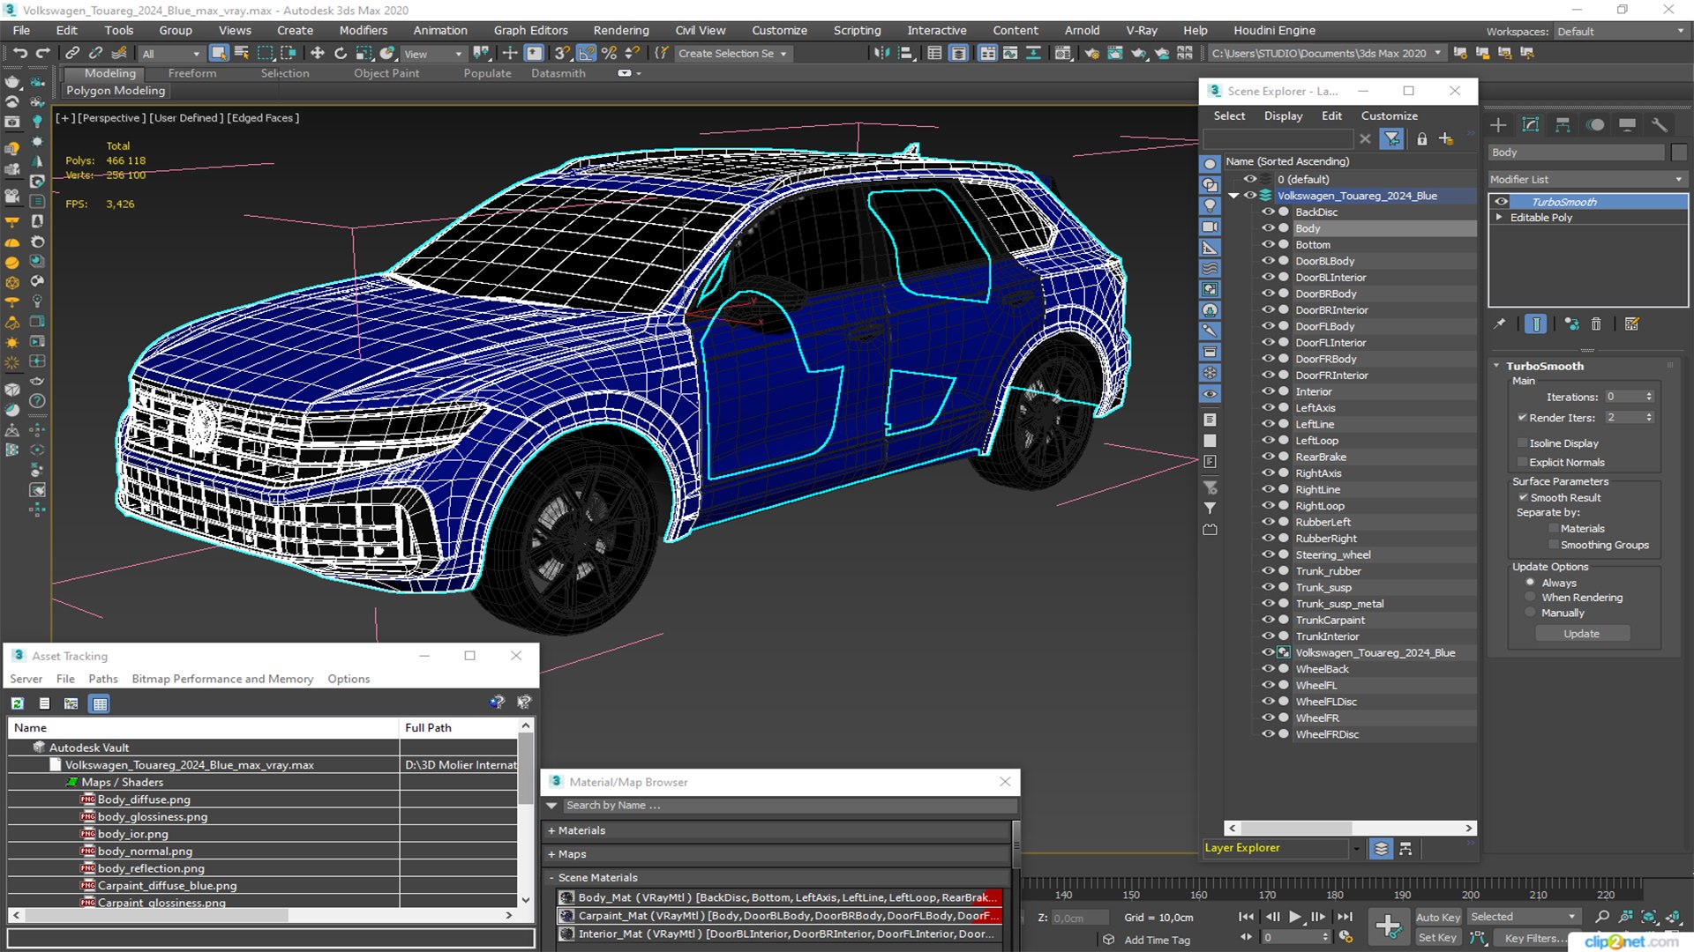Screen dimensions: 1694x952
Task: Click Configure Modifier Sets icon
Action: point(1632,324)
